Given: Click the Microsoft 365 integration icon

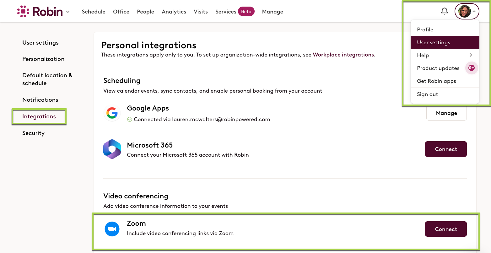Looking at the screenshot, I should pos(112,149).
